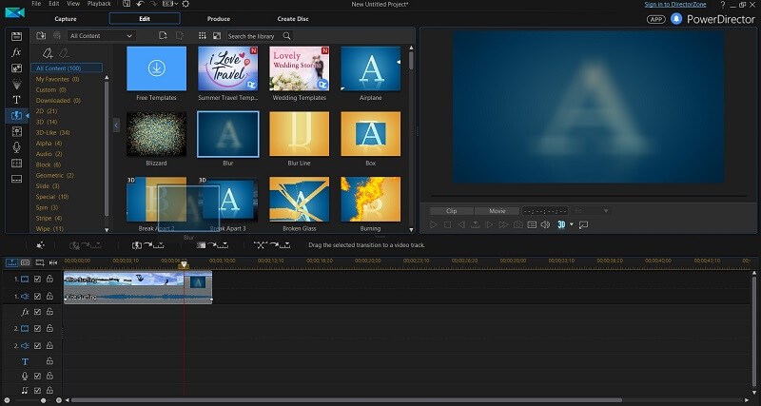Open the Transition Room icon

pyautogui.click(x=16, y=116)
